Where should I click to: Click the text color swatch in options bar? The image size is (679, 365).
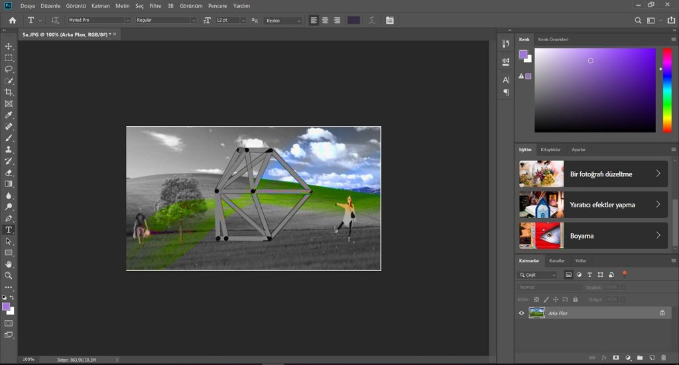point(353,21)
